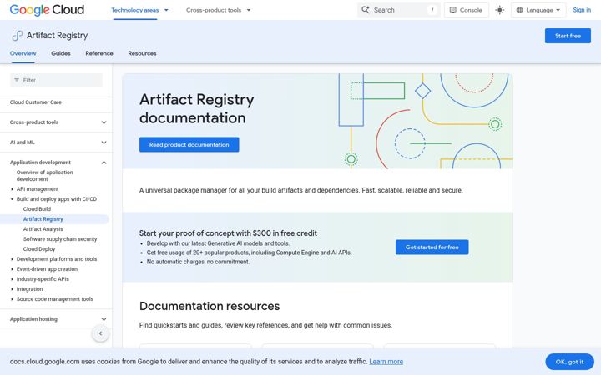This screenshot has width=601, height=375.
Task: Open the Technology areas dropdown
Action: pos(139,10)
